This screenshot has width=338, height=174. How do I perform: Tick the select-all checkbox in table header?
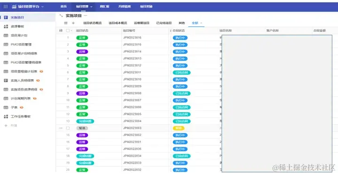68,30
